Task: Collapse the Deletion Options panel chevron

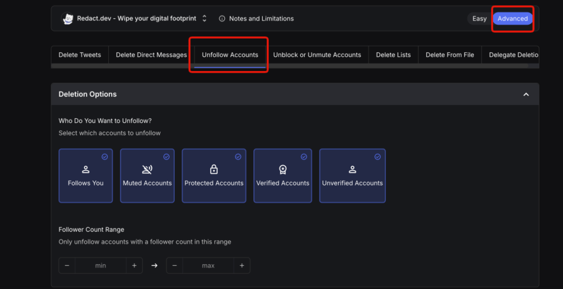Action: 526,94
